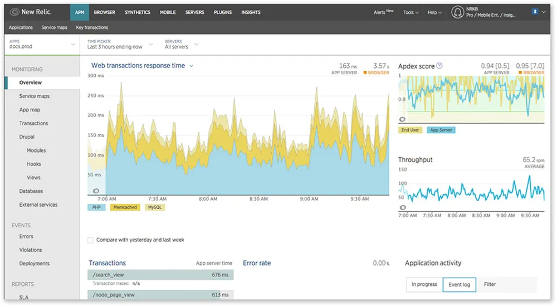Expand the Tools menu

coord(411,12)
